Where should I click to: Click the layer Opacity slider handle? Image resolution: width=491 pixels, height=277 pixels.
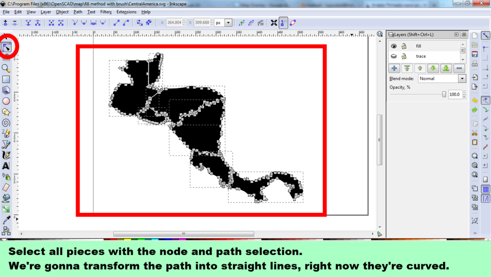coord(444,94)
